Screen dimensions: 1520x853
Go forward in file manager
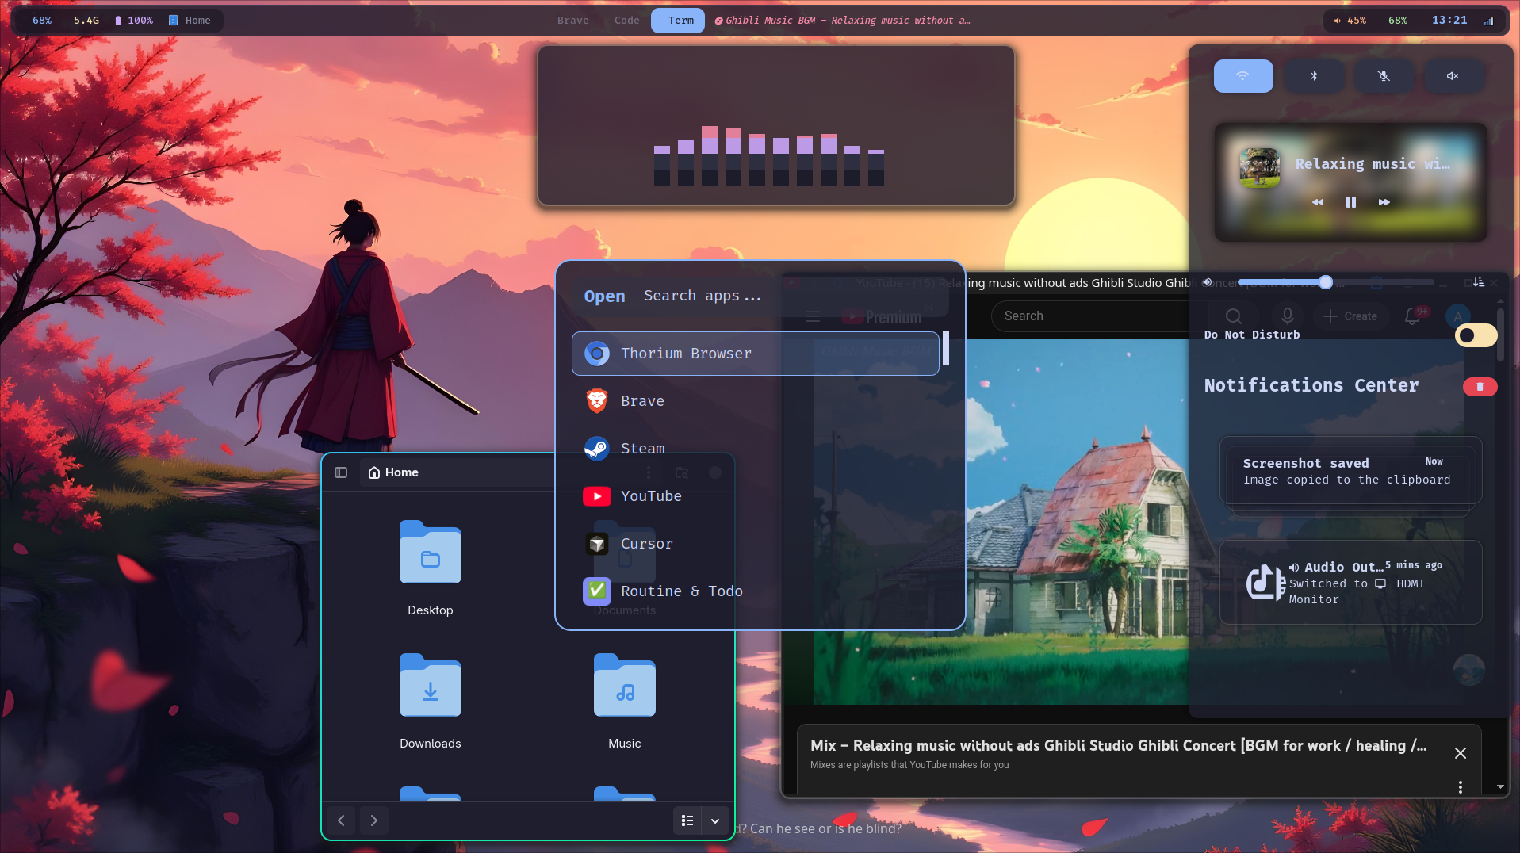tap(374, 820)
